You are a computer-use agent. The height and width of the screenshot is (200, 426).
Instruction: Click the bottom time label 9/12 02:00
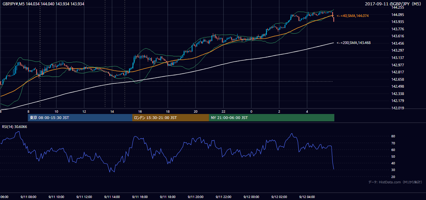[279, 197]
